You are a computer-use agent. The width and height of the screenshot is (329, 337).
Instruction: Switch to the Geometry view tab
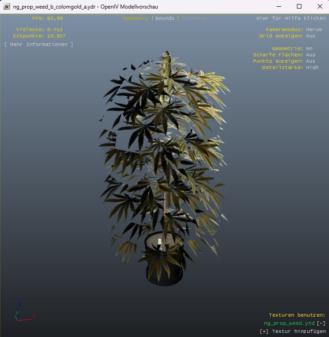[136, 18]
